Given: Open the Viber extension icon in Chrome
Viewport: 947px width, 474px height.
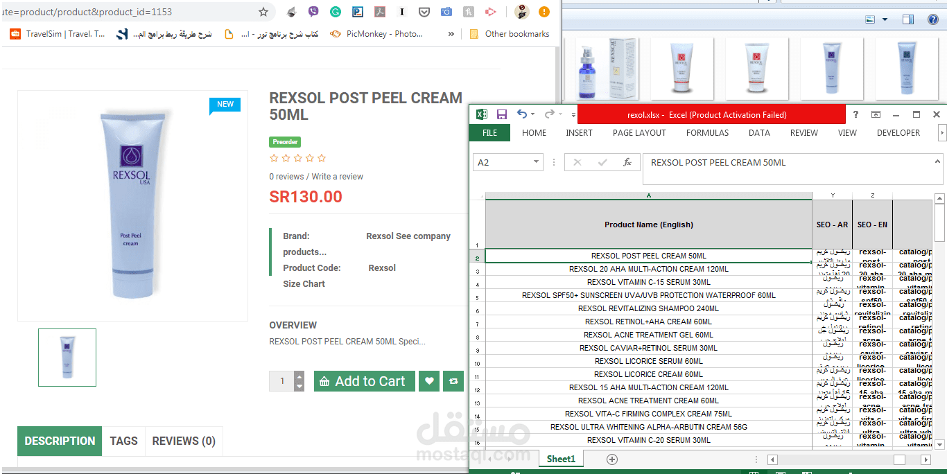Looking at the screenshot, I should [313, 12].
